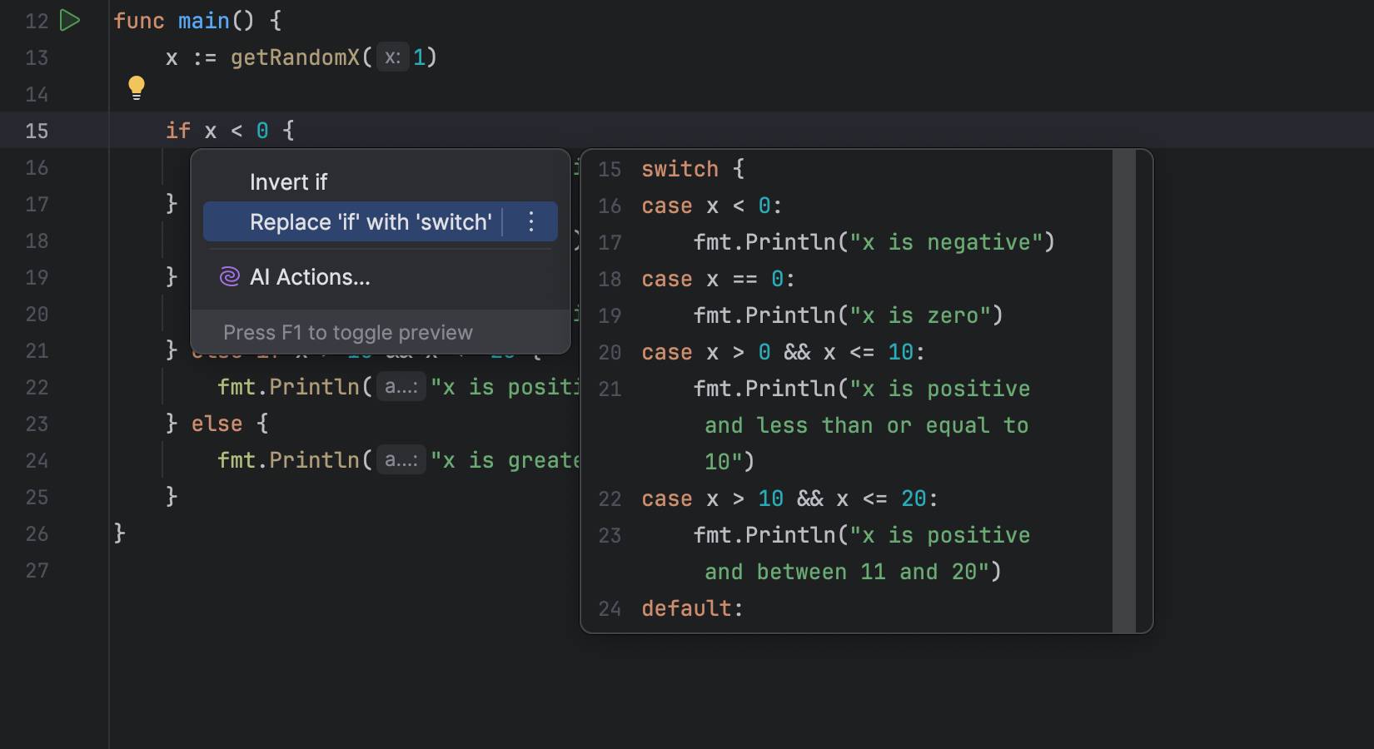This screenshot has height=749, width=1374.
Task: Click 'default:' in the preview
Action: point(692,608)
